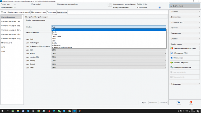
Task: Click the Удалить Hotfix icon
Action: click(x=172, y=77)
